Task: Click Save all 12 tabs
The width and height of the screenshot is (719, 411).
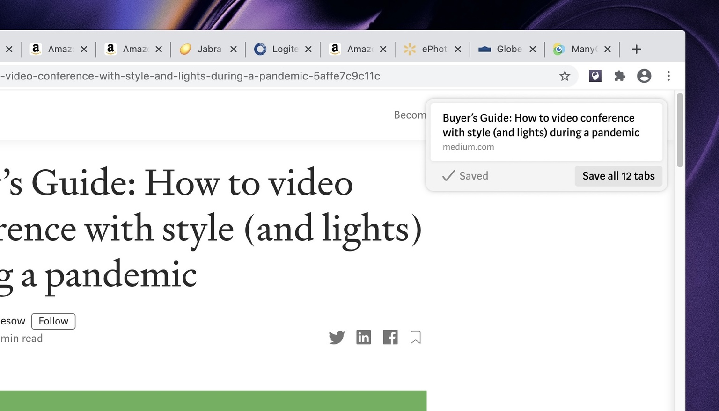Action: coord(618,176)
